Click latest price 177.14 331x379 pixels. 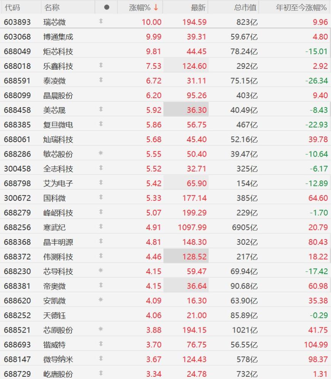194,198
